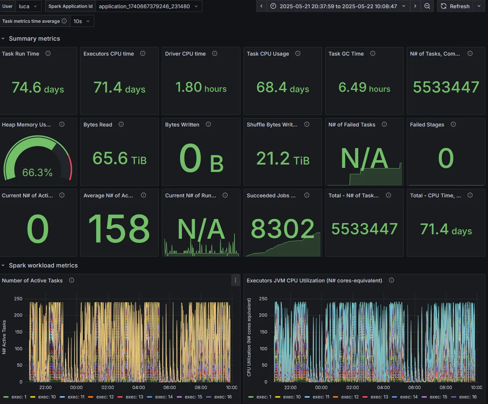Shift time range backward with left arrow
This screenshot has height=404, width=488.
click(261, 6)
